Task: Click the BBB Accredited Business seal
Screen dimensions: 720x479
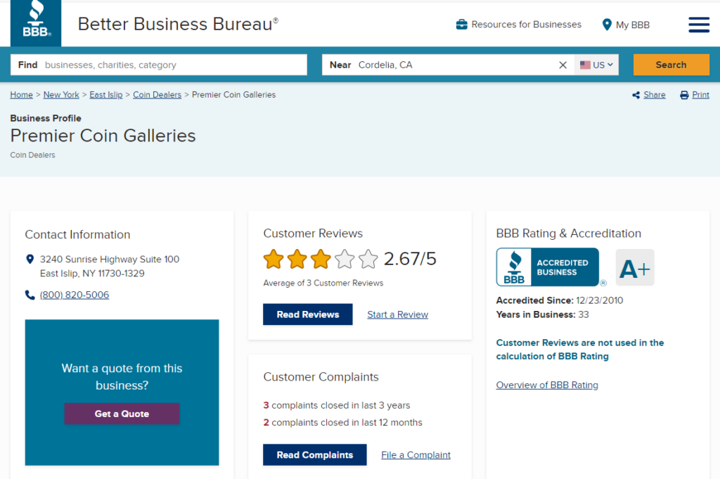Action: (x=547, y=267)
